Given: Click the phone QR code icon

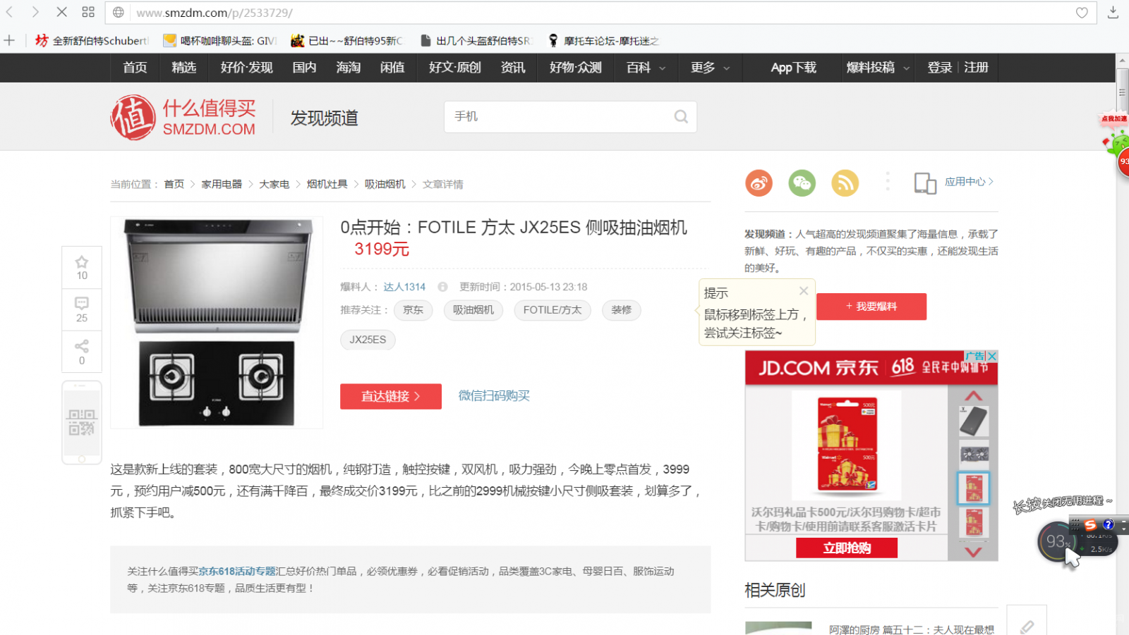Looking at the screenshot, I should (82, 422).
